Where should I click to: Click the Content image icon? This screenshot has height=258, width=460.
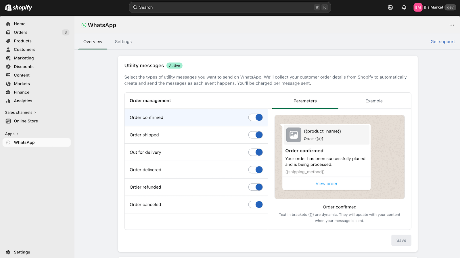pos(8,75)
